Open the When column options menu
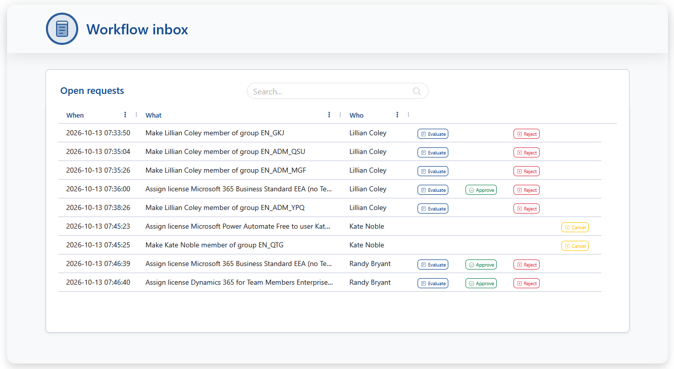This screenshot has width=674, height=369. point(125,115)
